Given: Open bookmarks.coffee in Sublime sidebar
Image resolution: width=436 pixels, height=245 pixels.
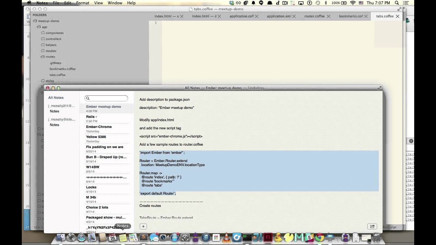Looking at the screenshot, I should 62,69.
